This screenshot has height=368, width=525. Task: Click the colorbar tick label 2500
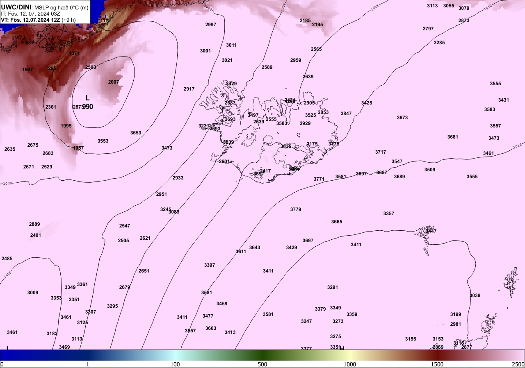point(518,364)
